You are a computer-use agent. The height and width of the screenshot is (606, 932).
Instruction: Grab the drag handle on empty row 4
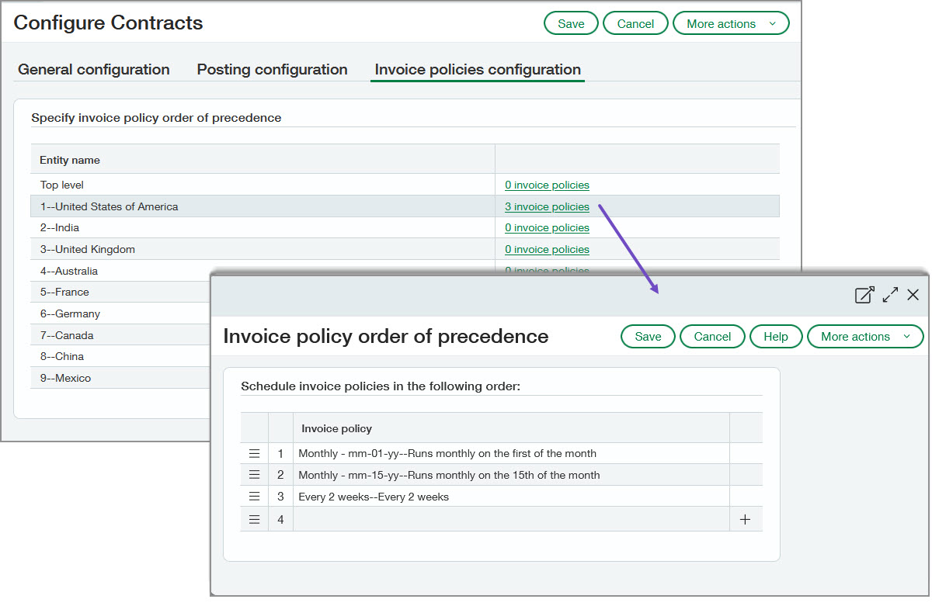click(x=254, y=518)
